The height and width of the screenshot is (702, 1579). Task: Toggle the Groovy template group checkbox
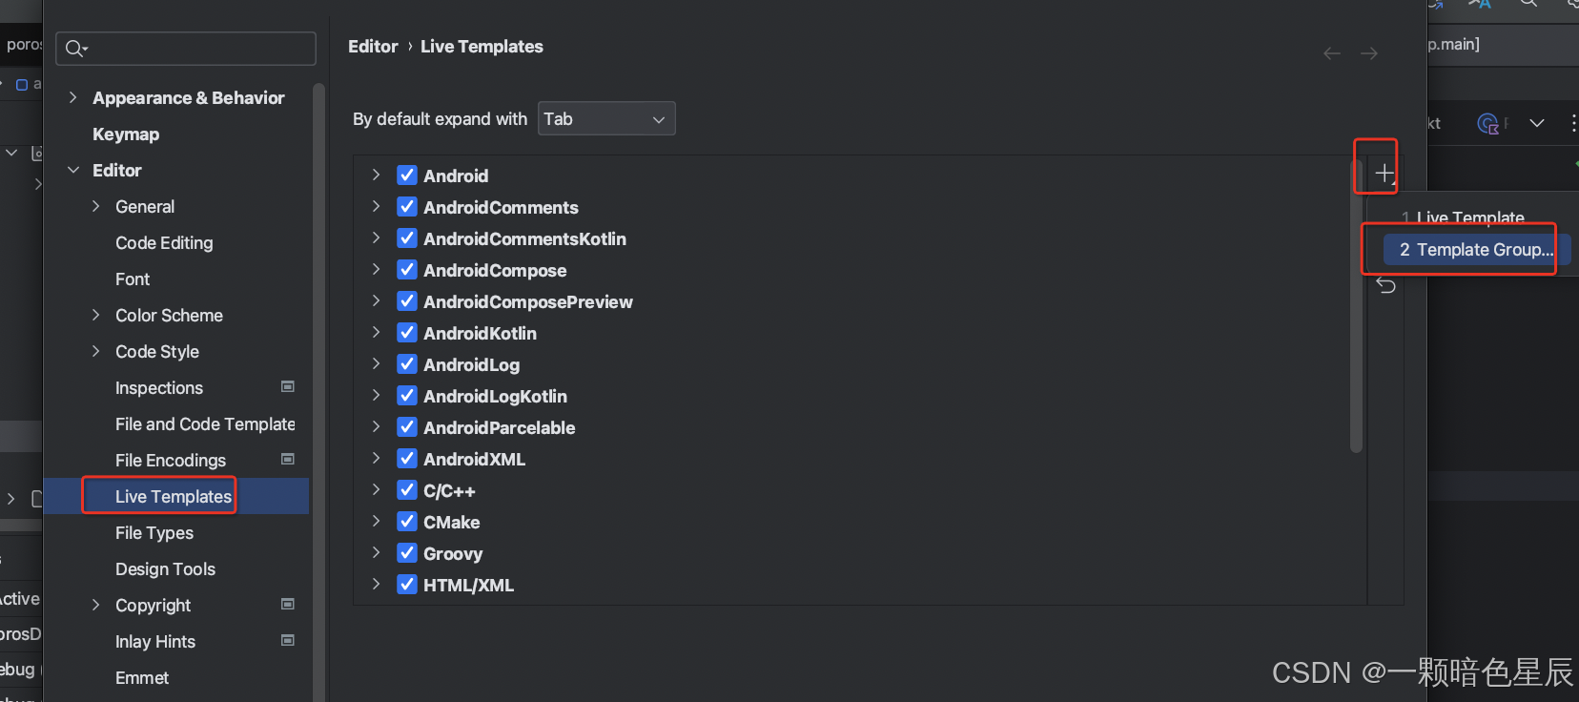(407, 553)
